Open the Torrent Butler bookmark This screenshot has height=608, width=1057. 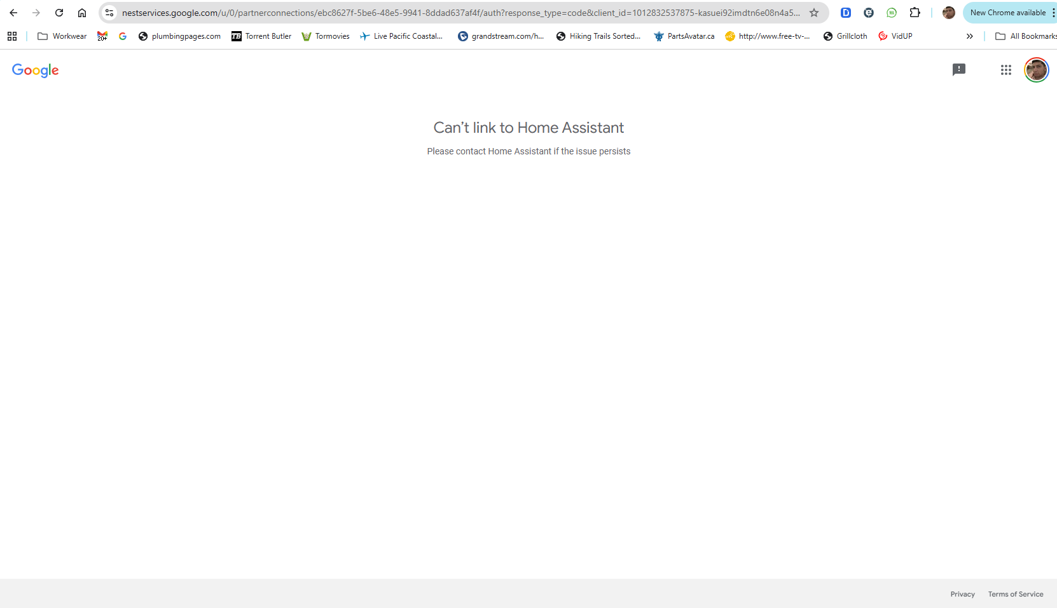tap(261, 36)
